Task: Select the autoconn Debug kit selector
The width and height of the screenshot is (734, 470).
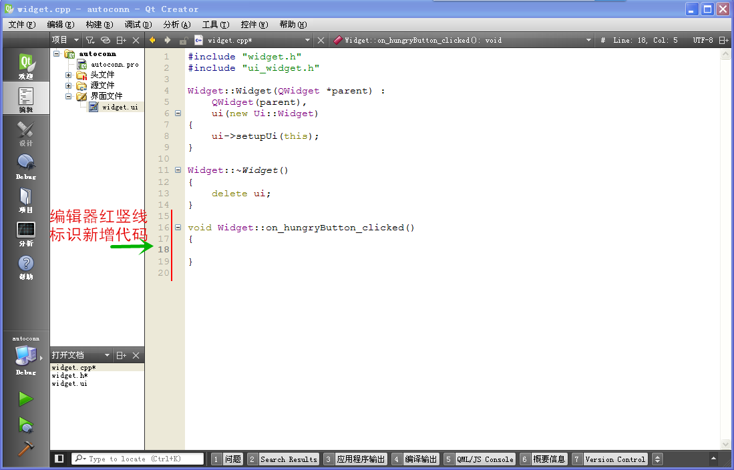Action: tap(26, 357)
